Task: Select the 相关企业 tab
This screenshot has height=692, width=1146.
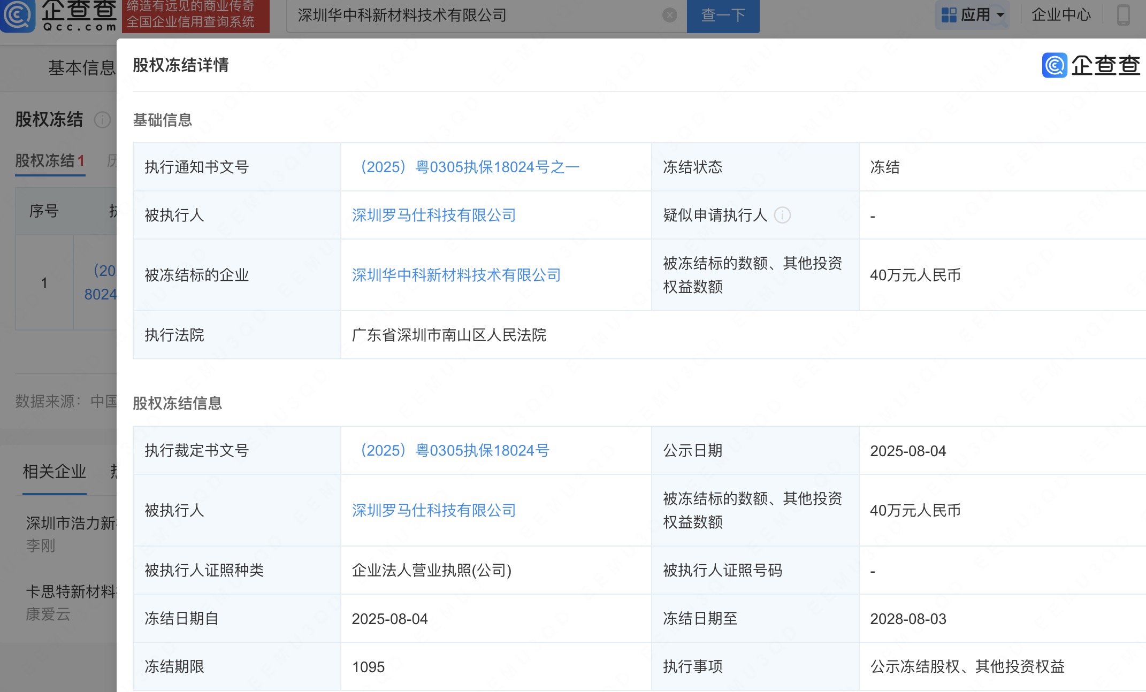Action: click(54, 472)
